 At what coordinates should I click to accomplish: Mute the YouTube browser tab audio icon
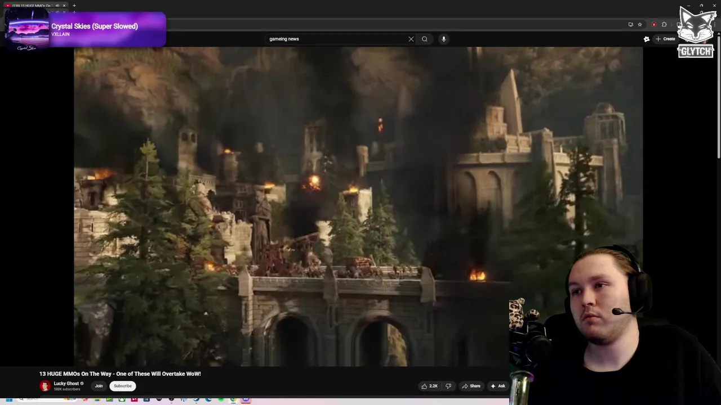point(57,6)
